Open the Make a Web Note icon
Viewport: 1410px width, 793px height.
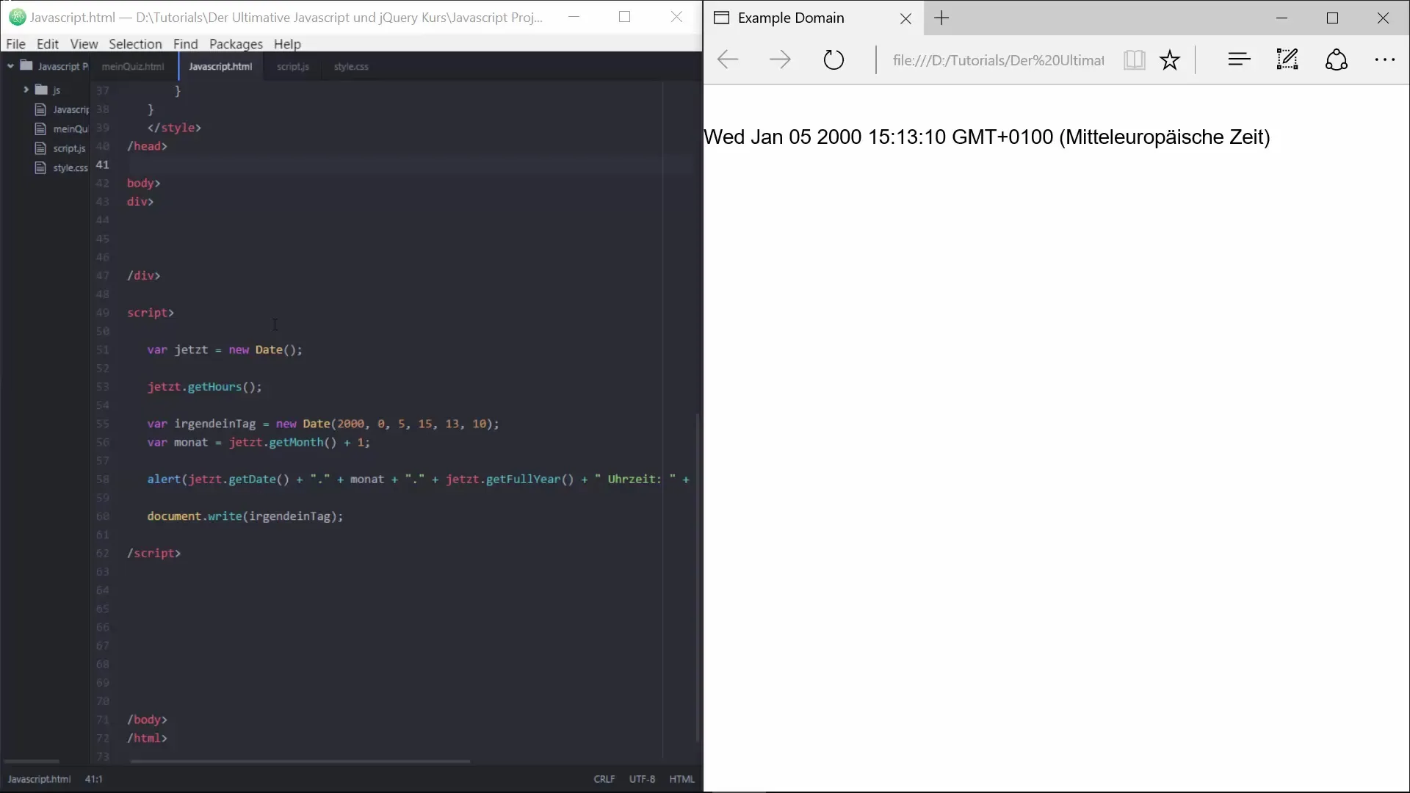(x=1287, y=59)
